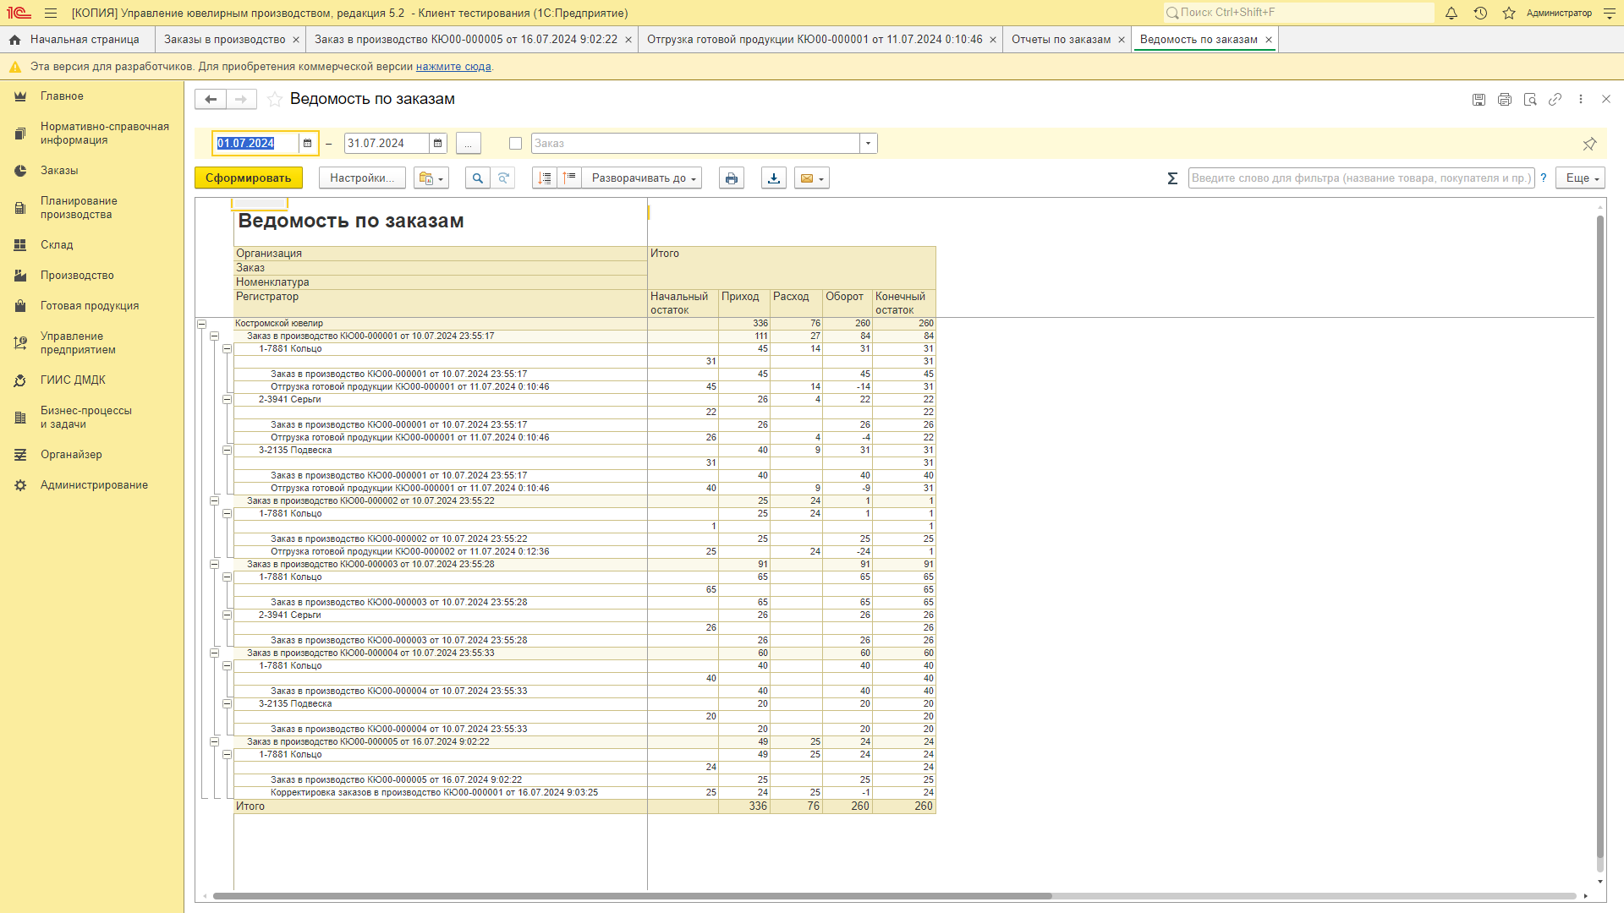Open calendar for end date 31.07.2024
Viewport: 1624px width, 913px height.
click(438, 144)
